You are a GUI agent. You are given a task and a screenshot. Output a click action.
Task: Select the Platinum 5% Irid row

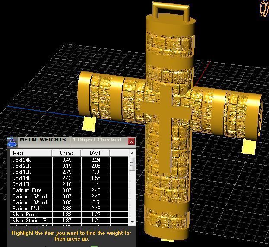click(70, 209)
